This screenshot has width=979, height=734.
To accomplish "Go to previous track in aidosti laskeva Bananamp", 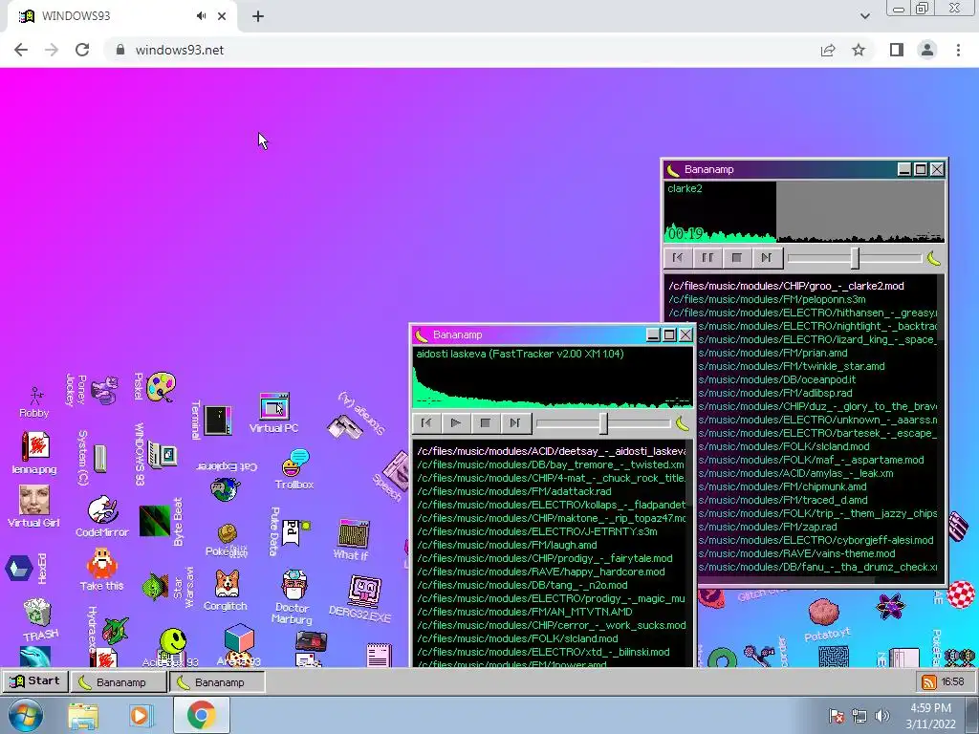I will coord(426,422).
